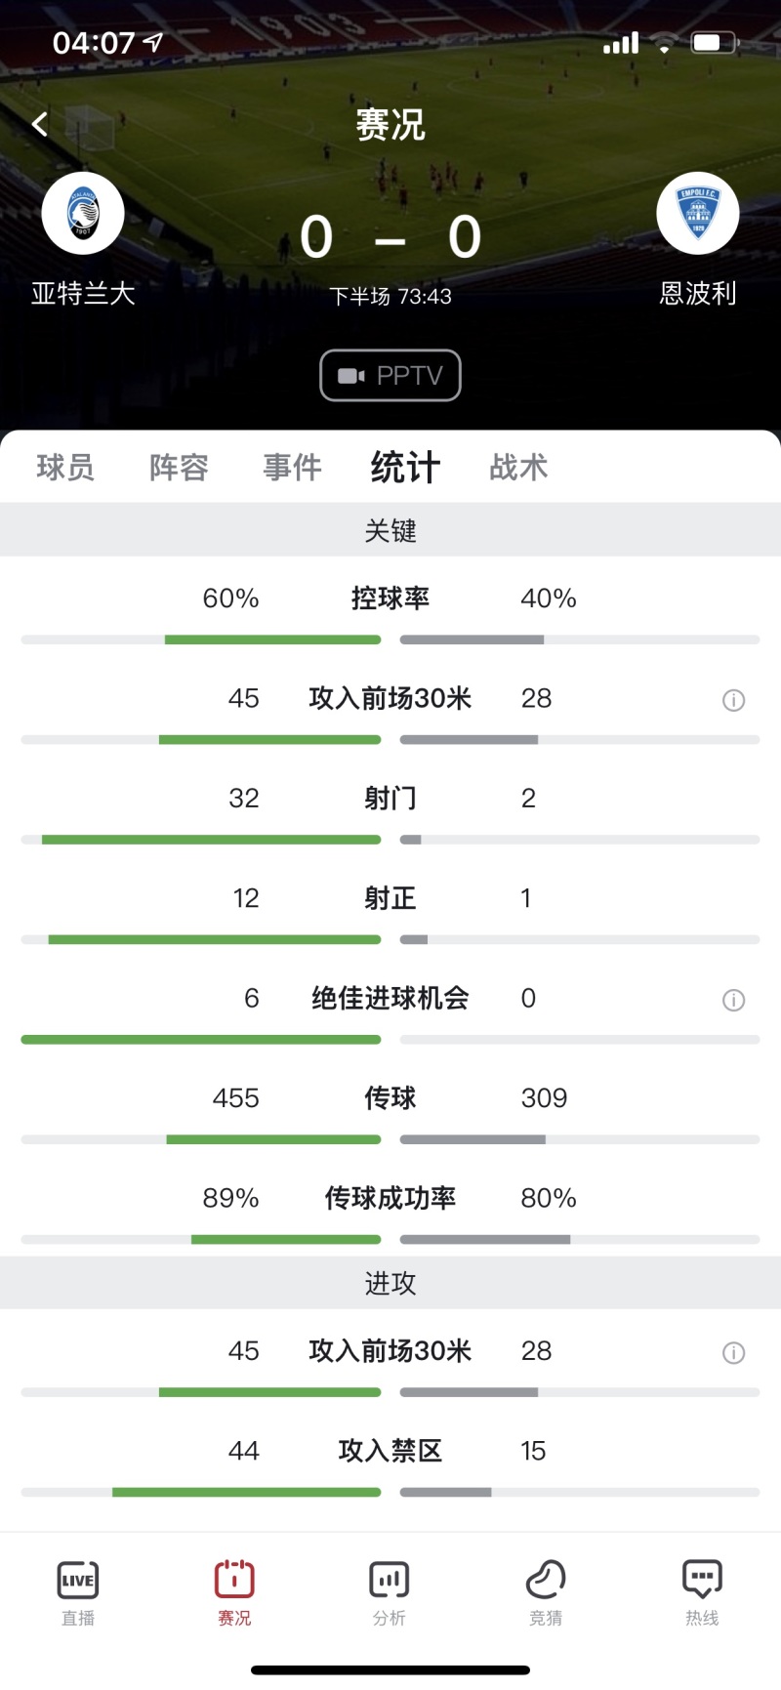The width and height of the screenshot is (781, 1690).
Task: Switch to the 阵容 tab
Action: [x=179, y=468]
